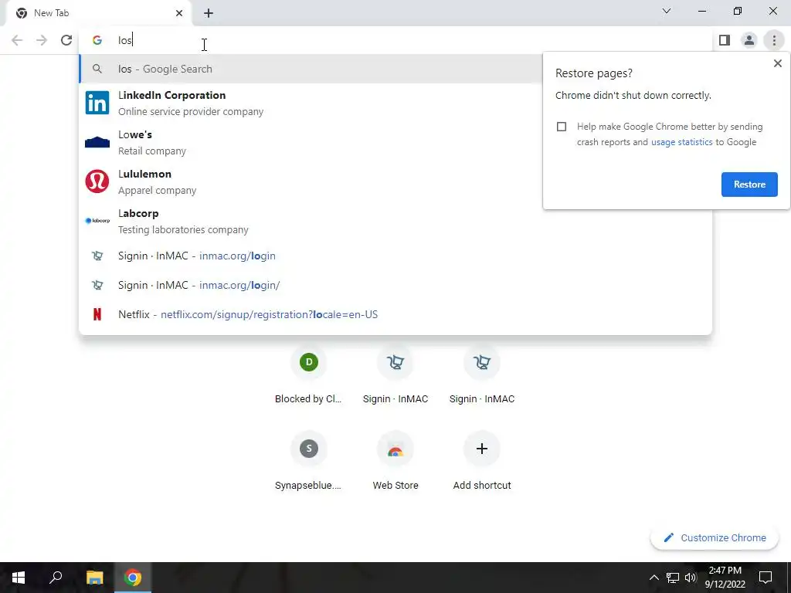The height and width of the screenshot is (593, 791).
Task: Open the taskbar clock showing 2:47 PM
Action: (x=725, y=578)
